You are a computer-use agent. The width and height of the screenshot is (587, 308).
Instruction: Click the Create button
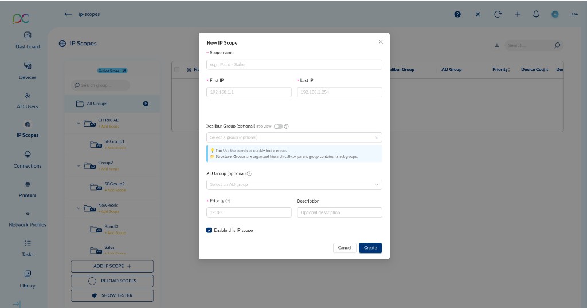coord(370,248)
